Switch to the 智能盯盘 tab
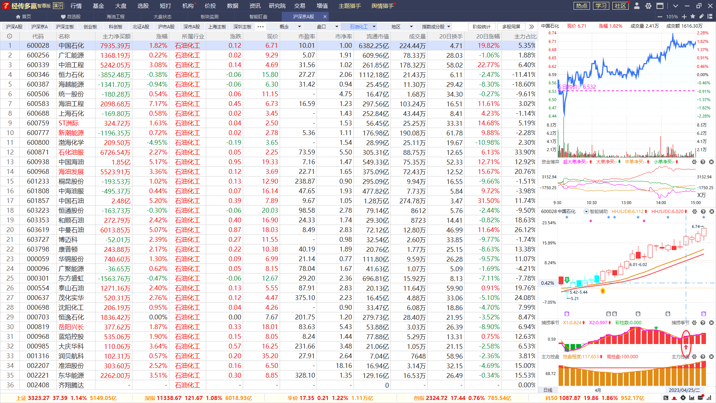The width and height of the screenshot is (716, 403). click(258, 17)
